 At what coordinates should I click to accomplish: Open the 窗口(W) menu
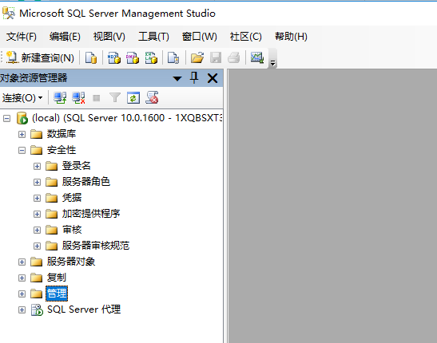(199, 37)
